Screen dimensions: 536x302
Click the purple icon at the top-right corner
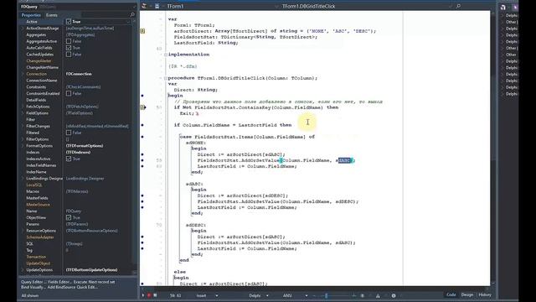[515, 7]
